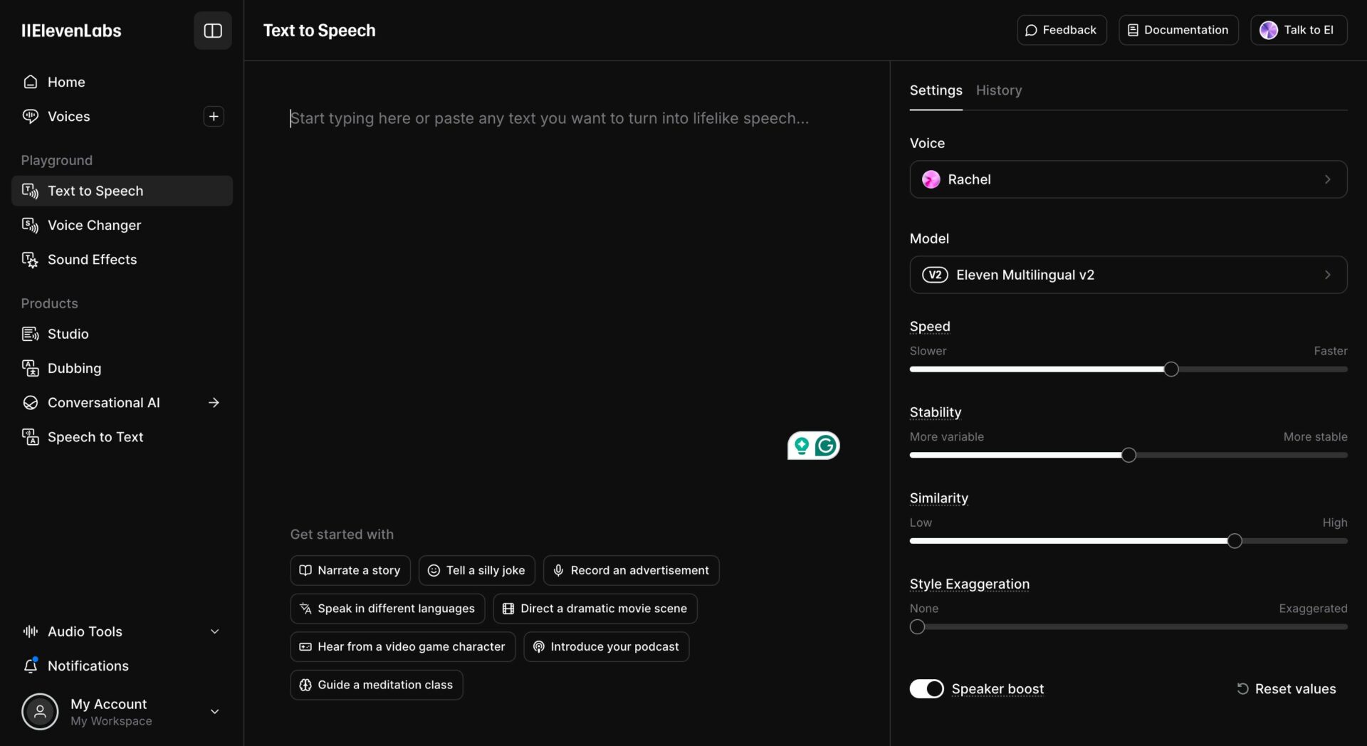Click the Speech to Text icon

click(x=30, y=437)
